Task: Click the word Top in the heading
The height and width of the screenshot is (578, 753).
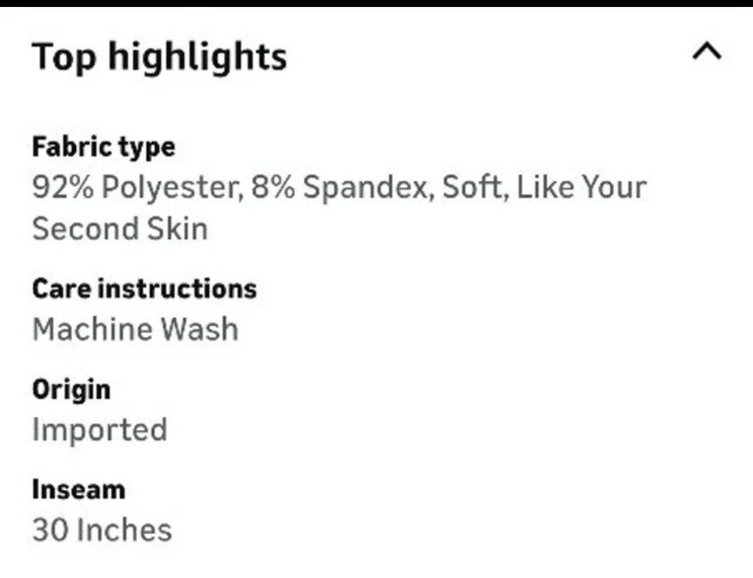Action: click(63, 57)
